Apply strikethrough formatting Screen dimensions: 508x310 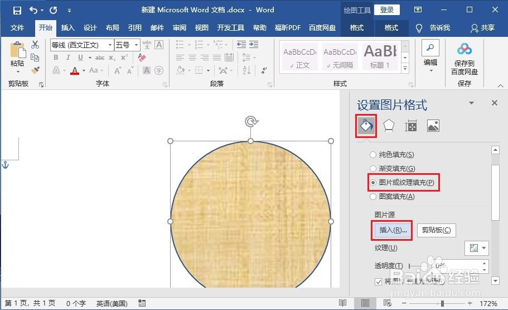[99, 58]
